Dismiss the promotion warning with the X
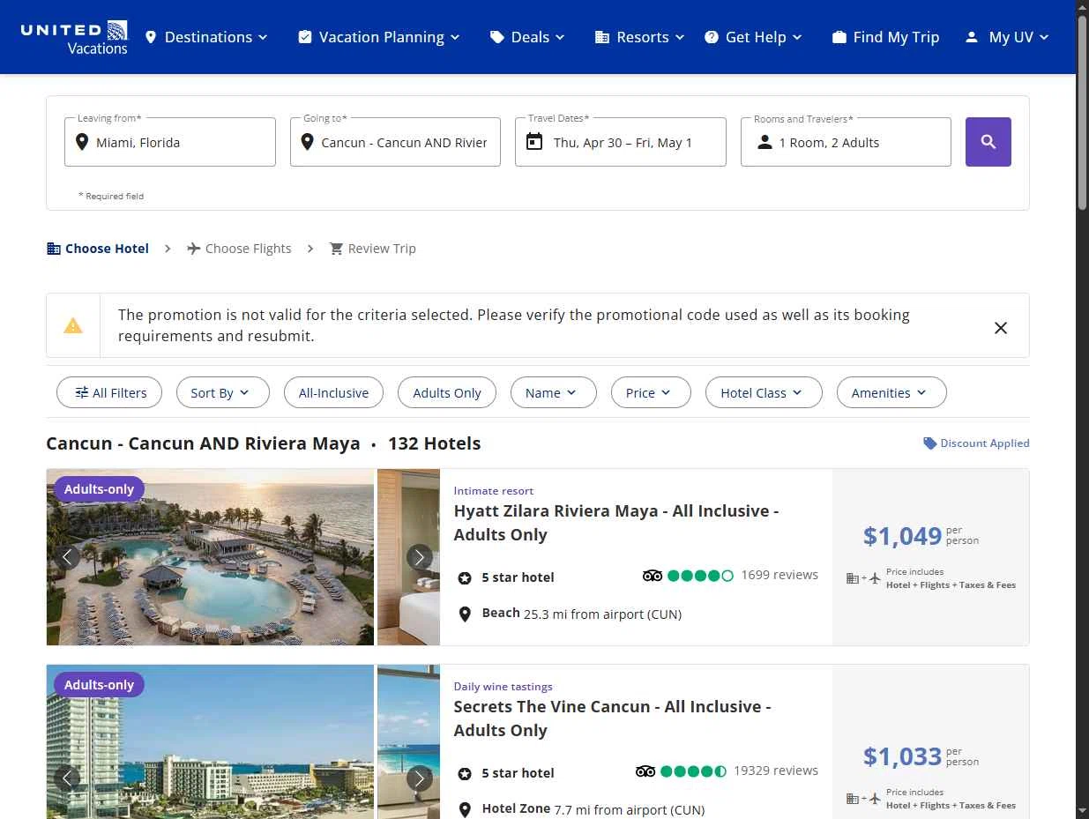Image resolution: width=1089 pixels, height=819 pixels. point(1001,328)
